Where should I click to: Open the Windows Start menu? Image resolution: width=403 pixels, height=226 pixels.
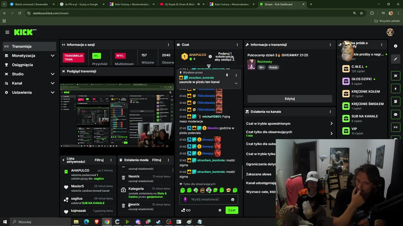tap(5, 222)
